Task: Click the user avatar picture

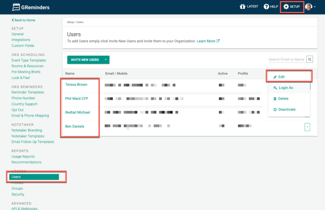Action: 308,7
